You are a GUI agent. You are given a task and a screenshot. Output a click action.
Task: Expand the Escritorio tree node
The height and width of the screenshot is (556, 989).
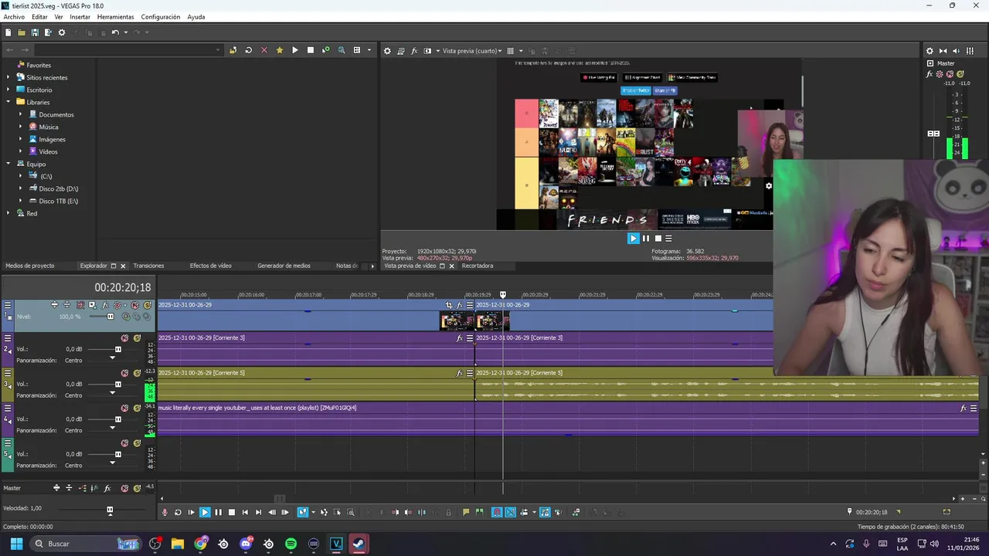point(9,90)
